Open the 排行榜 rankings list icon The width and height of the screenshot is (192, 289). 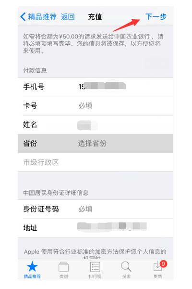[x=95, y=267]
